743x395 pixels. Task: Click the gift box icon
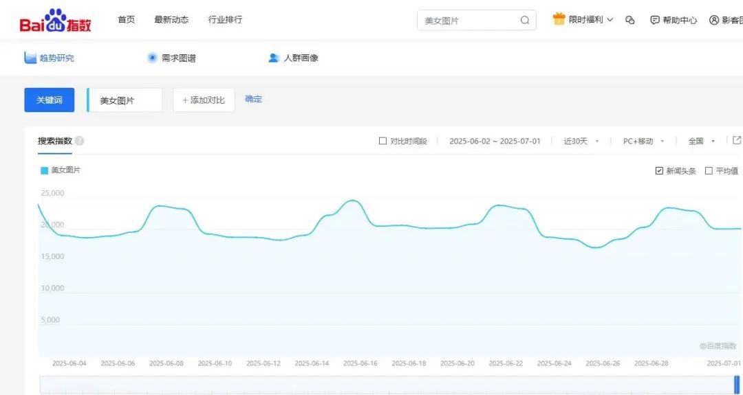559,19
